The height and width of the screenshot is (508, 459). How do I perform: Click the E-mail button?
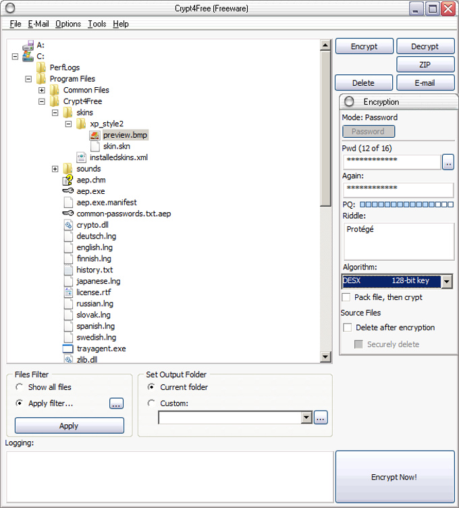[425, 83]
